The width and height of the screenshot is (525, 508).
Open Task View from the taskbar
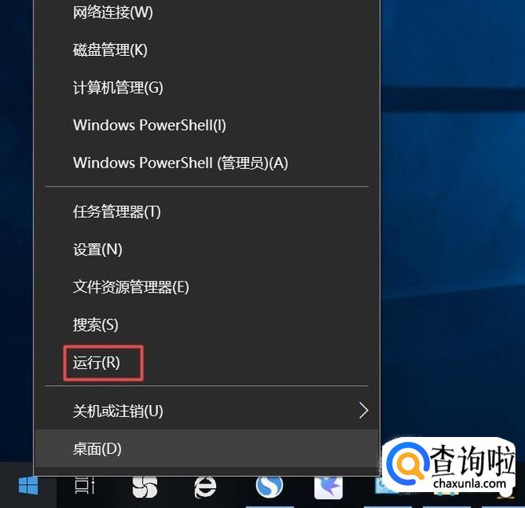[85, 485]
